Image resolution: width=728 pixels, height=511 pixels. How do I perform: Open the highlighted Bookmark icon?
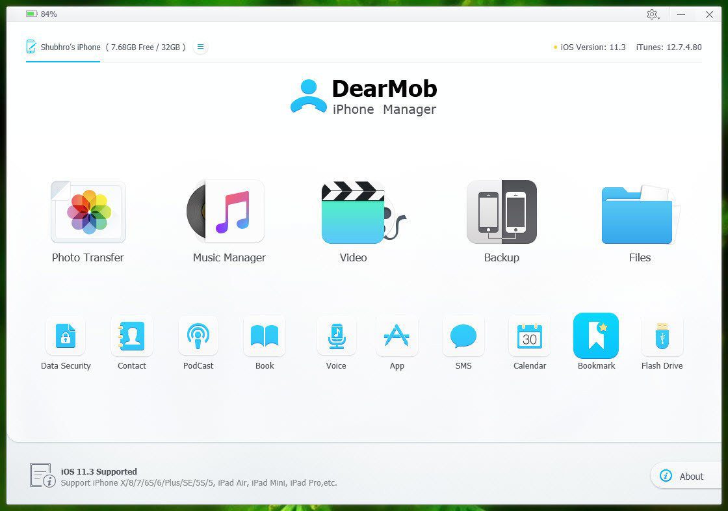pyautogui.click(x=596, y=335)
